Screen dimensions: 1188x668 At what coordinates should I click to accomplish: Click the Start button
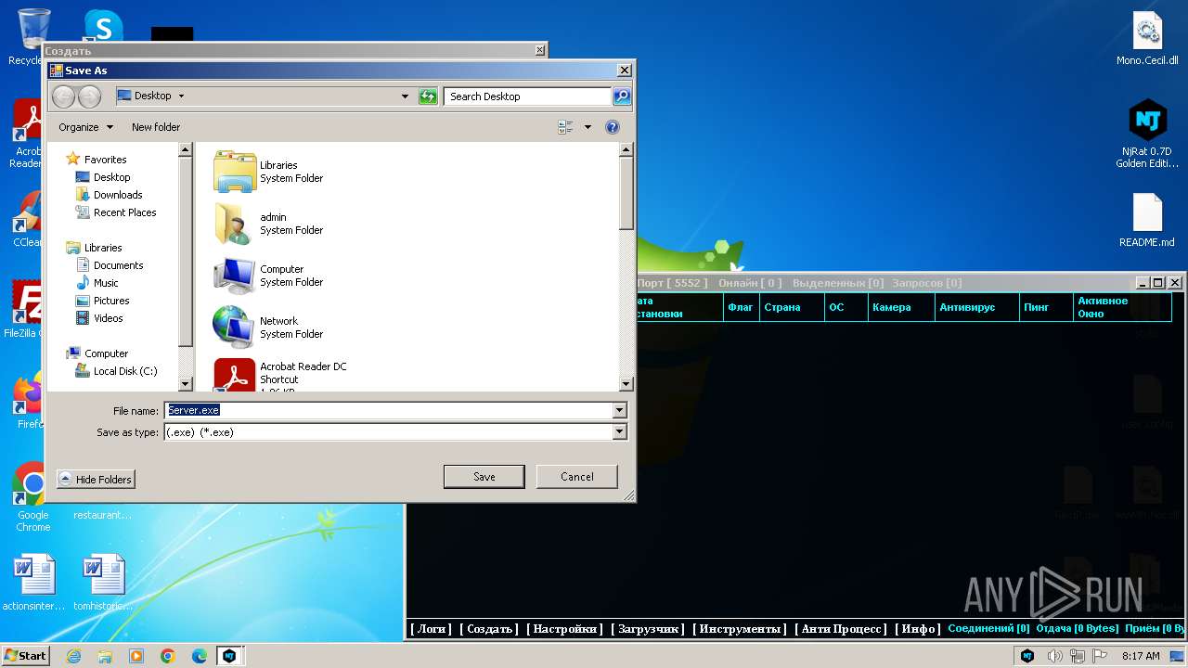(26, 655)
